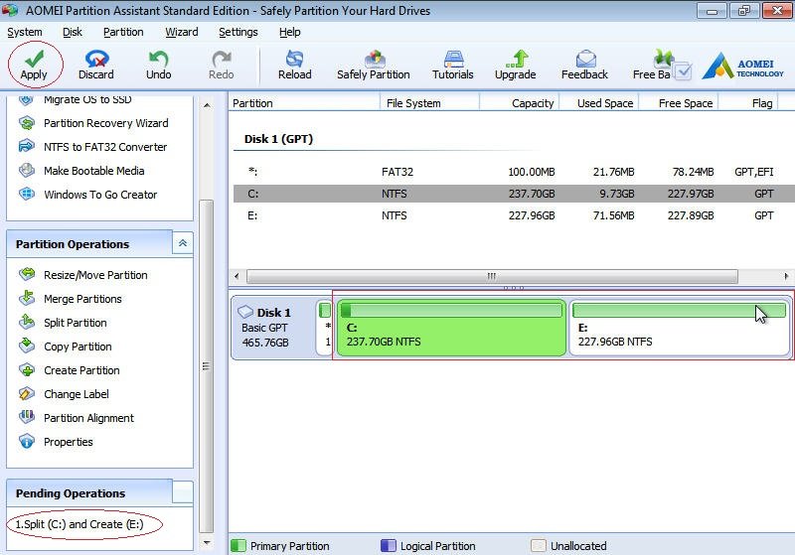
Task: Click the Capacity column header
Action: (x=532, y=103)
